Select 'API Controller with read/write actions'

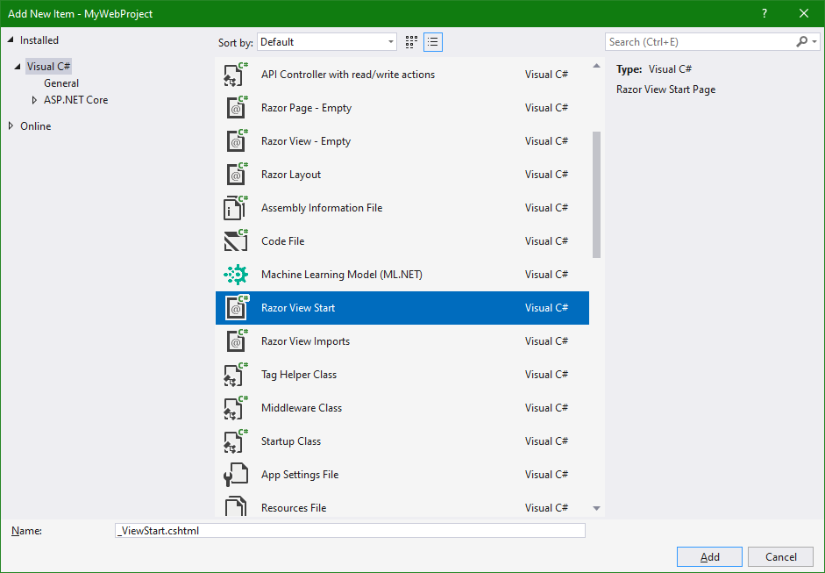point(402,75)
